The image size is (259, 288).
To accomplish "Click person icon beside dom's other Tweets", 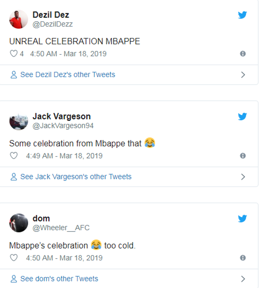I will pos(14,279).
